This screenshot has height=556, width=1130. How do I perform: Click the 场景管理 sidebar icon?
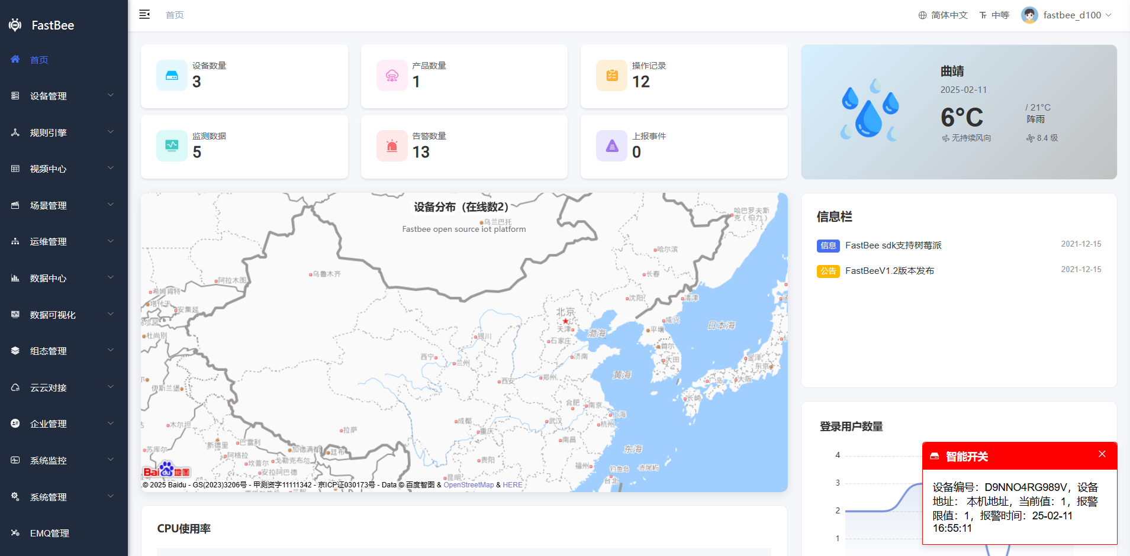coord(15,205)
